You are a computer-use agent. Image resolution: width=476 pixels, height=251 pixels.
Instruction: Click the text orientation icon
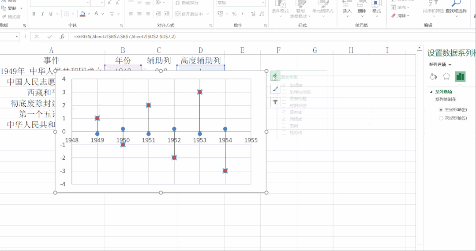[158, 3]
